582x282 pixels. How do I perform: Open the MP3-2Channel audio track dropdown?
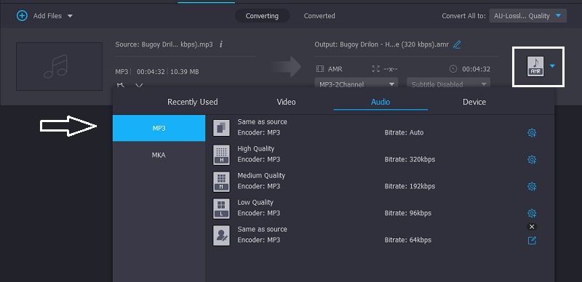click(356, 84)
